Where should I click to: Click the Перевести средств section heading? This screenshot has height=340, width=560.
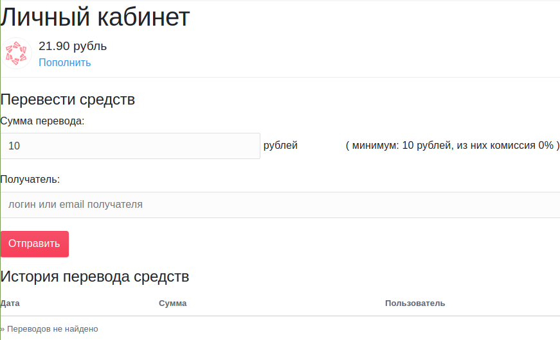tap(68, 99)
